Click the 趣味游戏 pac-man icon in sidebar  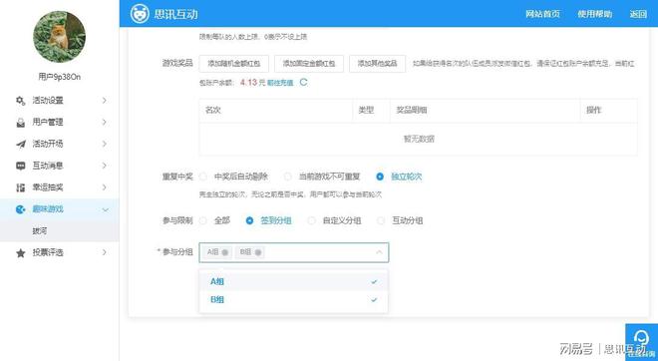20,209
